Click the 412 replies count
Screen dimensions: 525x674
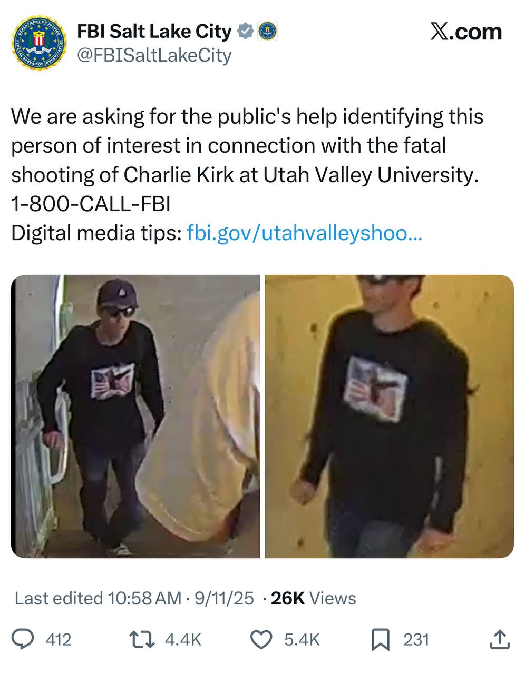59,639
